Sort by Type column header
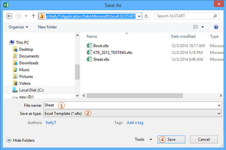The width and height of the screenshot is (226, 150). (x=214, y=37)
